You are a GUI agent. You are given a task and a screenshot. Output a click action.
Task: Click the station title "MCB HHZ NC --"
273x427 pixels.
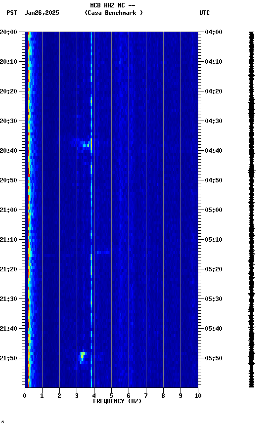[x=113, y=5]
